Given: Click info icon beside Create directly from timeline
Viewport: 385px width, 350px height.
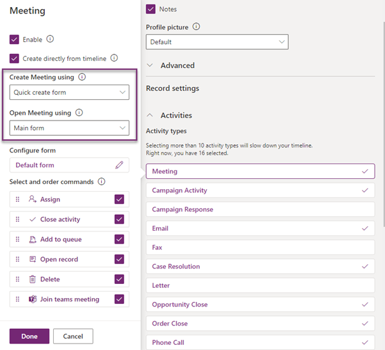Looking at the screenshot, I should coord(114,58).
